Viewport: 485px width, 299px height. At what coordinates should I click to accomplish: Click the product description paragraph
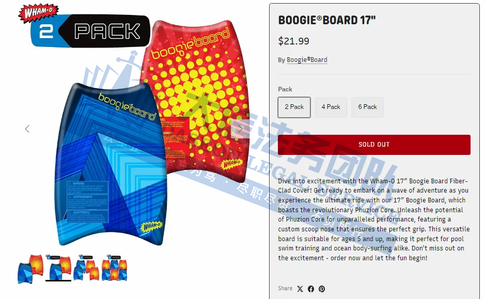pyautogui.click(x=373, y=219)
